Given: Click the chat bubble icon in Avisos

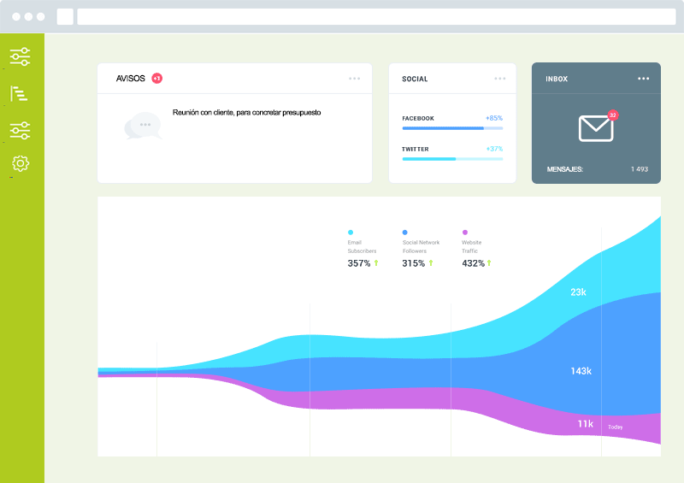Looking at the screenshot, I should (x=142, y=125).
